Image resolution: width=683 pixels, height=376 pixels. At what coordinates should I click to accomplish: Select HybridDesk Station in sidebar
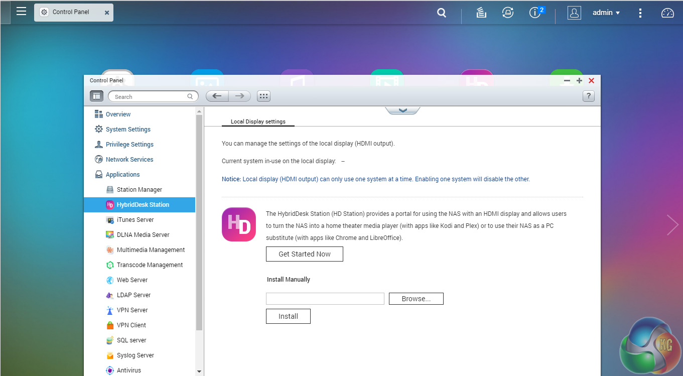tap(140, 205)
